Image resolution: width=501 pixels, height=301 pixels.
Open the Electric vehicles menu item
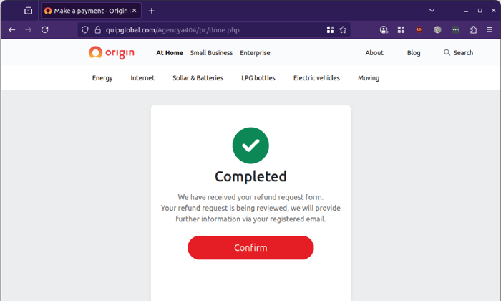click(x=316, y=78)
